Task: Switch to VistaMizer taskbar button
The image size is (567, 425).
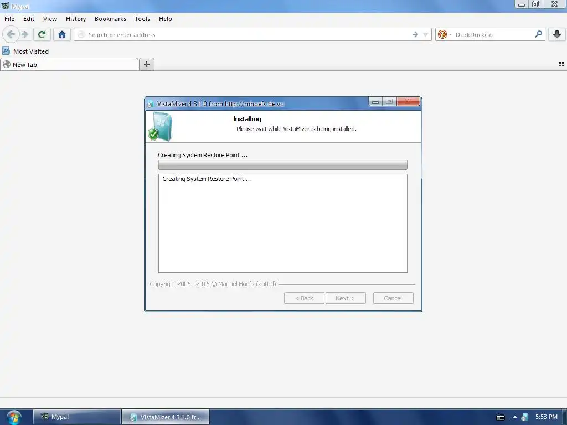Action: click(166, 417)
